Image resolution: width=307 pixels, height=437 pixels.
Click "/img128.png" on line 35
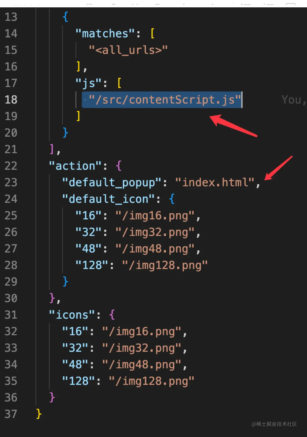click(x=151, y=381)
